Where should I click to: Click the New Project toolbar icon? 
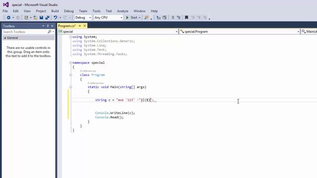tap(26, 18)
